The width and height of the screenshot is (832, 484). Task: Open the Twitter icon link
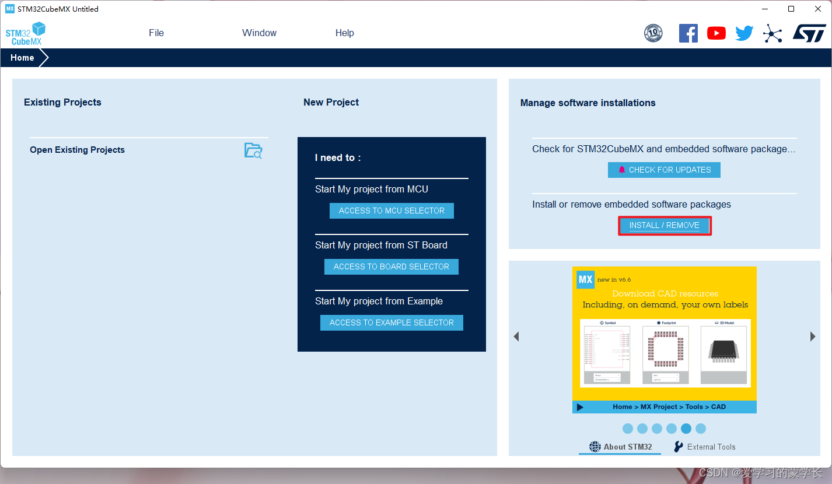744,33
